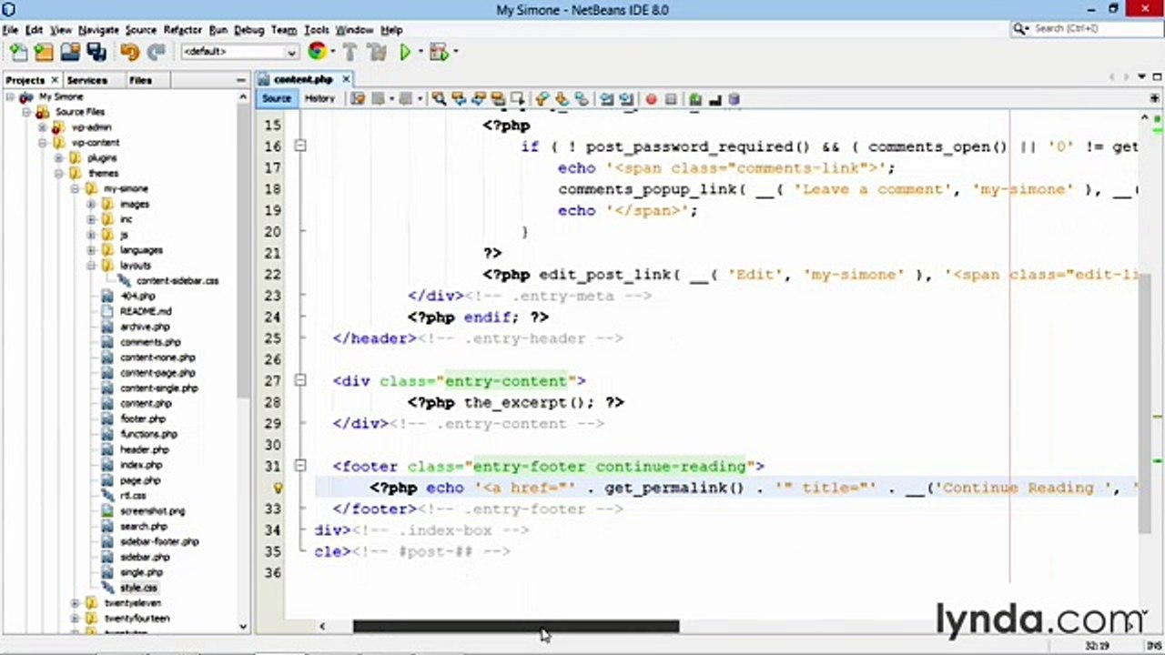1165x655 pixels.
Task: Click the Redo arrow icon
Action: pos(156,52)
